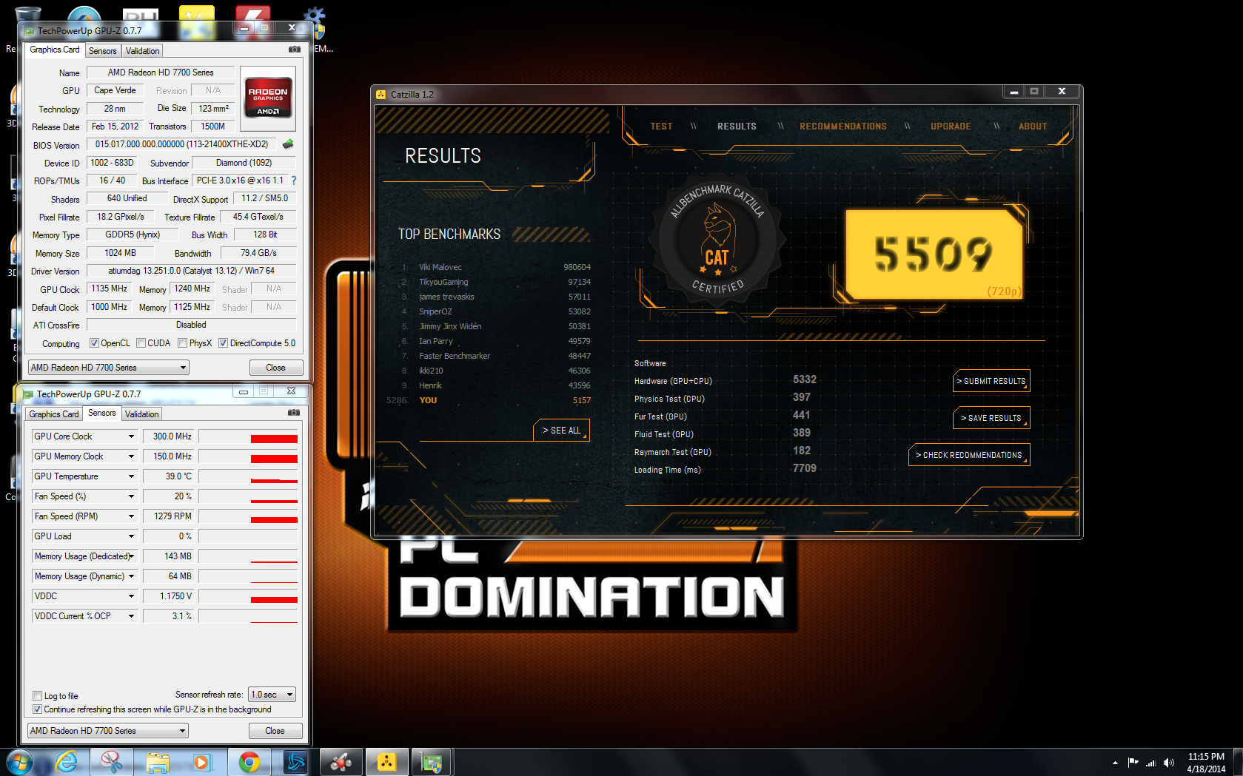This screenshot has width=1243, height=776.
Task: Switch to GPU-Z app in the taskbar
Action: pos(432,762)
